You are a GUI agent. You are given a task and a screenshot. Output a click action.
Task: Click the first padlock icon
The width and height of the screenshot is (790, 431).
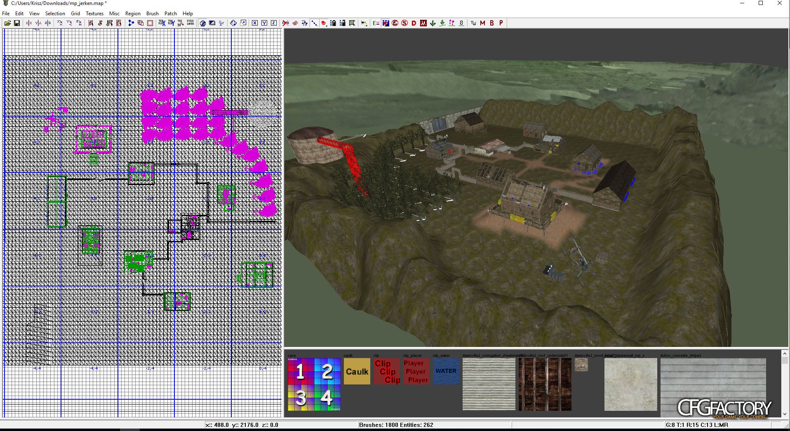(333, 23)
